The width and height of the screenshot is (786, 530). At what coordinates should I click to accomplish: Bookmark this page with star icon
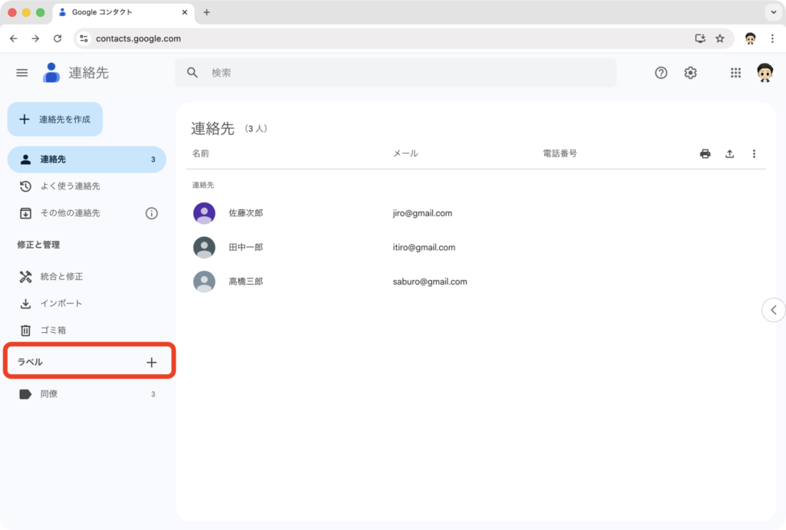(720, 38)
